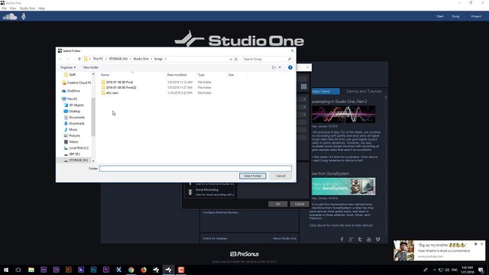Open the File menu

[4, 8]
